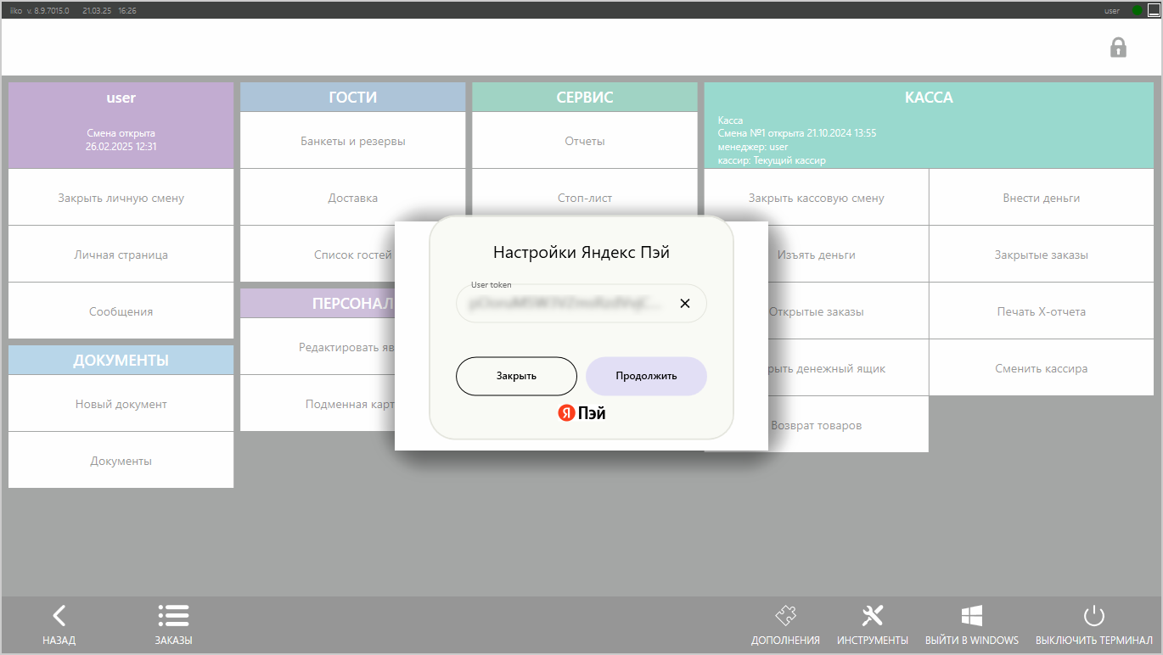Click the Закрыть button in dialog
The image size is (1163, 655).
516,376
